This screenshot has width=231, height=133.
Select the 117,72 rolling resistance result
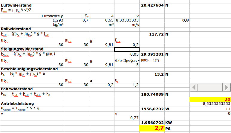[x=152, y=34]
